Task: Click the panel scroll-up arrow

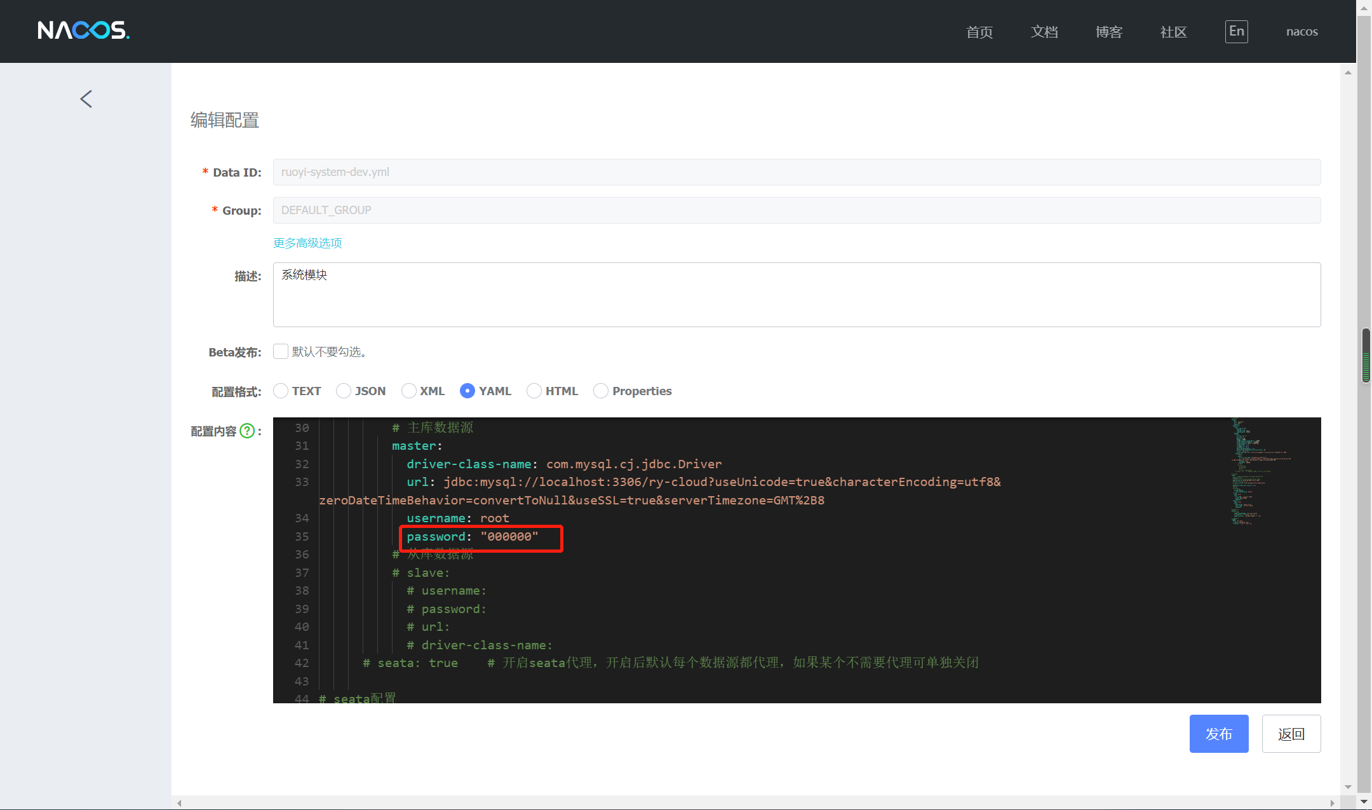Action: (x=1348, y=72)
